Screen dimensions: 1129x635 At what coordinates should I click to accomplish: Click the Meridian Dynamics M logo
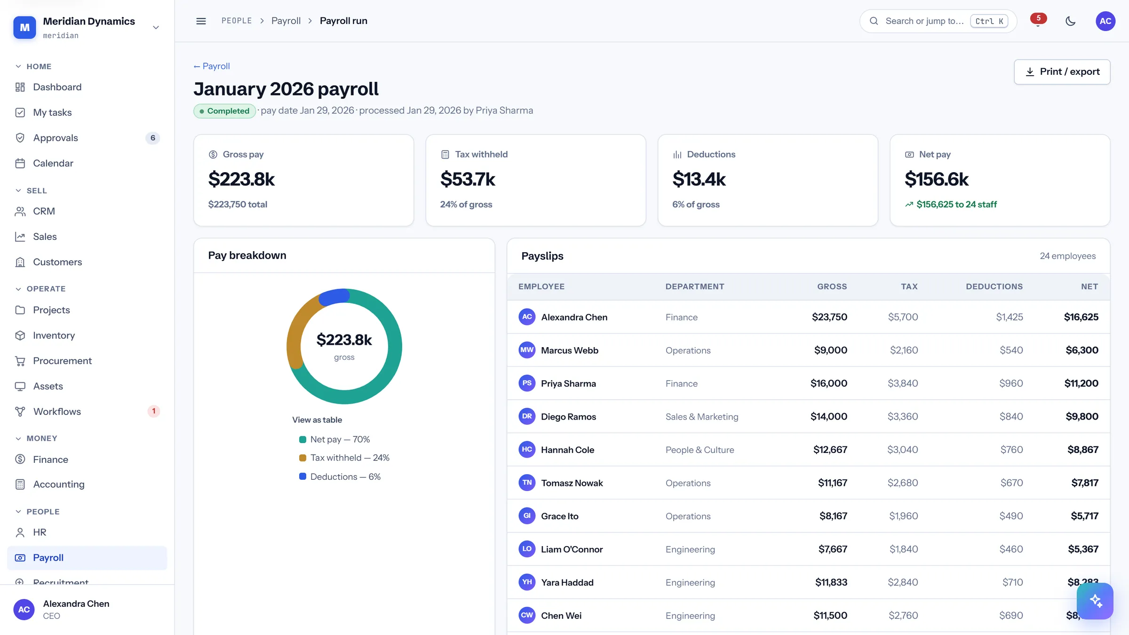click(x=24, y=27)
